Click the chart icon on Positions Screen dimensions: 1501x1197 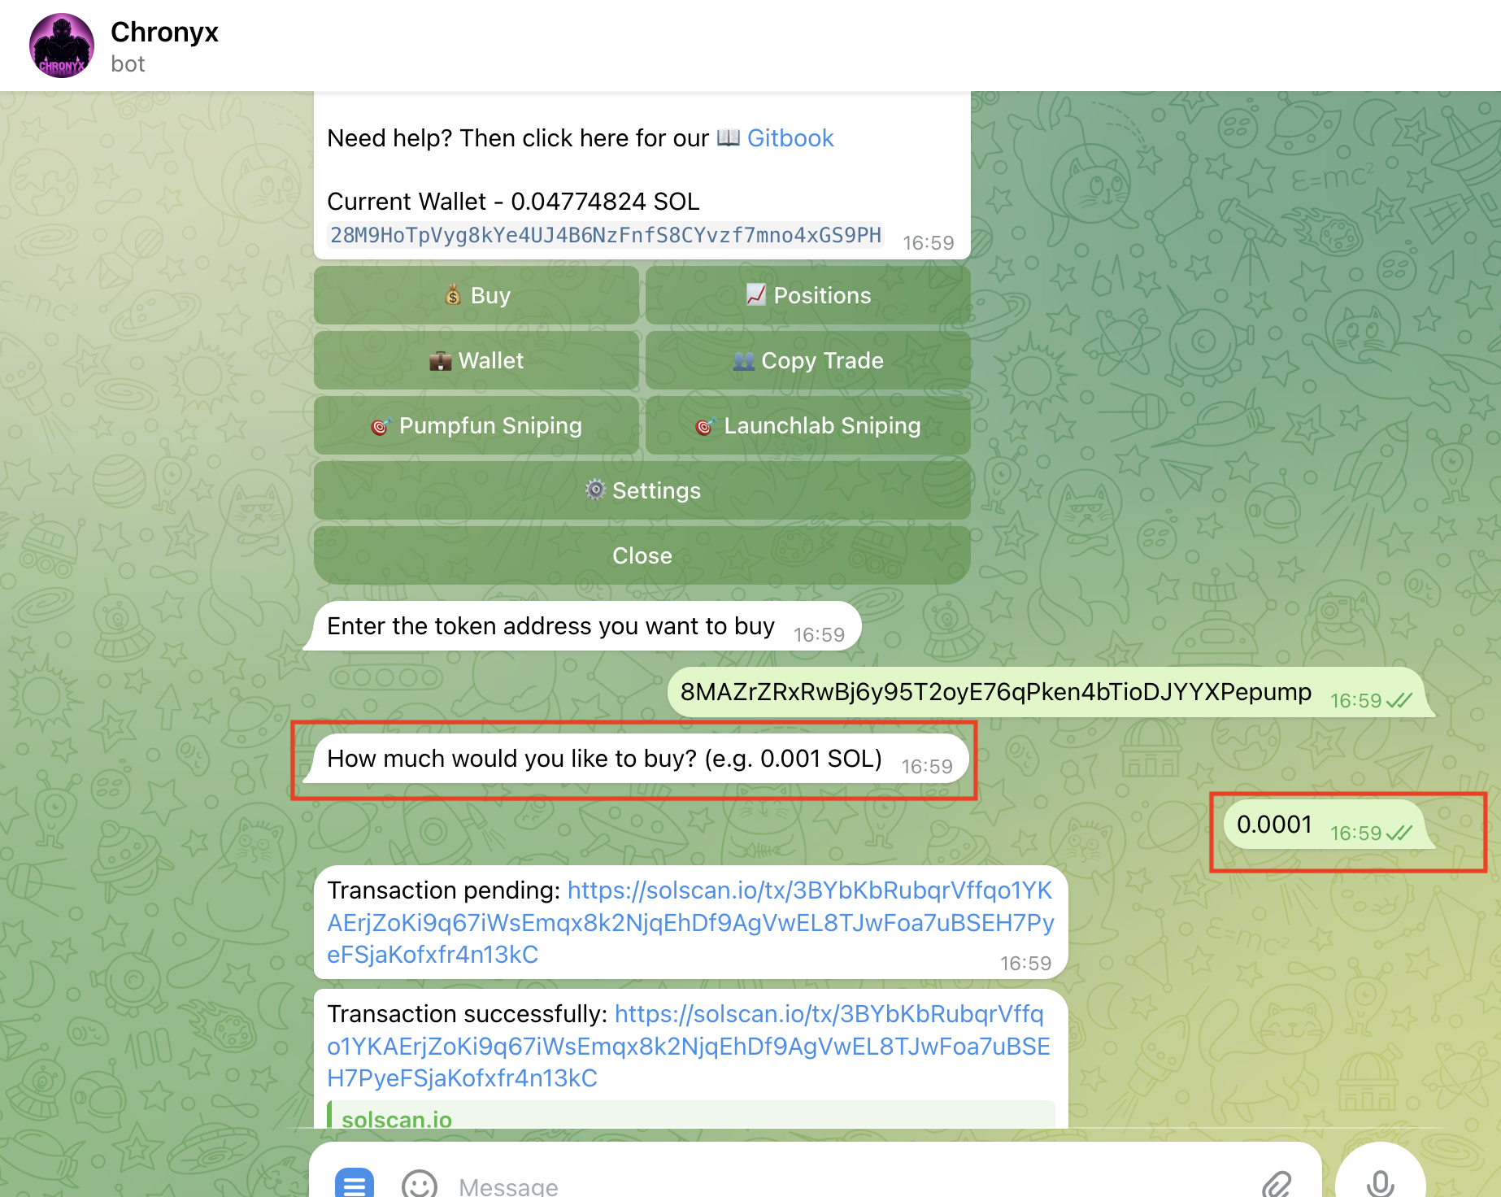755,295
